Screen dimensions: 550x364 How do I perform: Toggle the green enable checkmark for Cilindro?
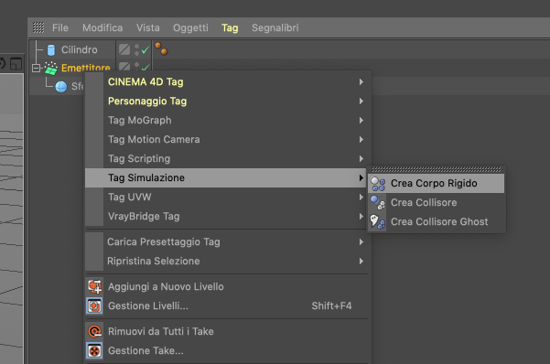pos(146,50)
